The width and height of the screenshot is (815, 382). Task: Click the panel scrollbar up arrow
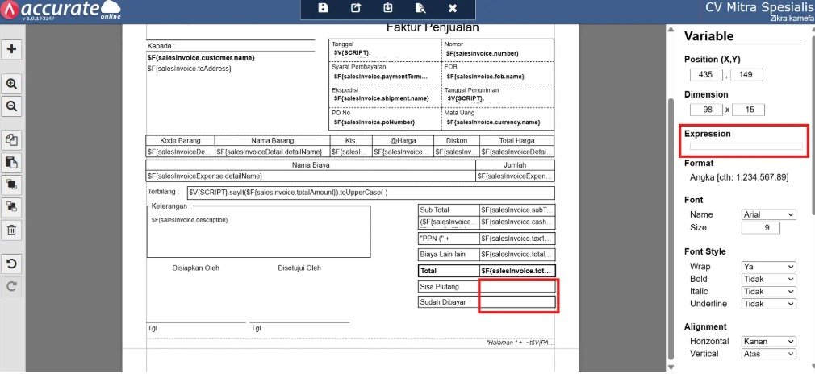tap(671, 30)
